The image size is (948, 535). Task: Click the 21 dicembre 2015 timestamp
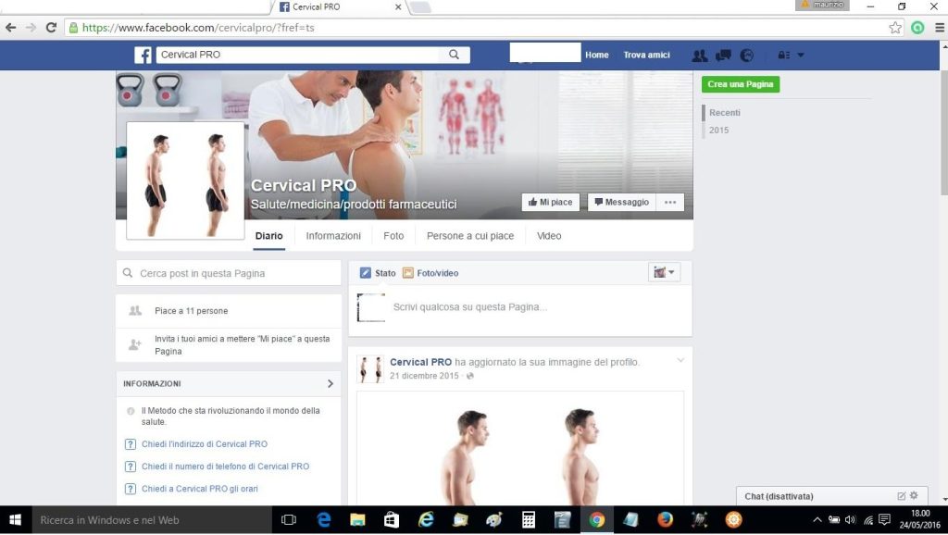pyautogui.click(x=424, y=376)
